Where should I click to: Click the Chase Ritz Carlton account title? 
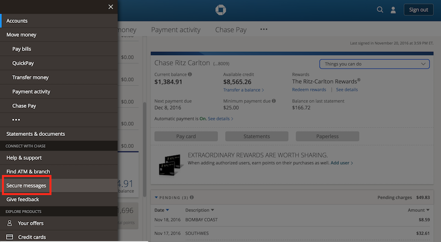click(182, 63)
